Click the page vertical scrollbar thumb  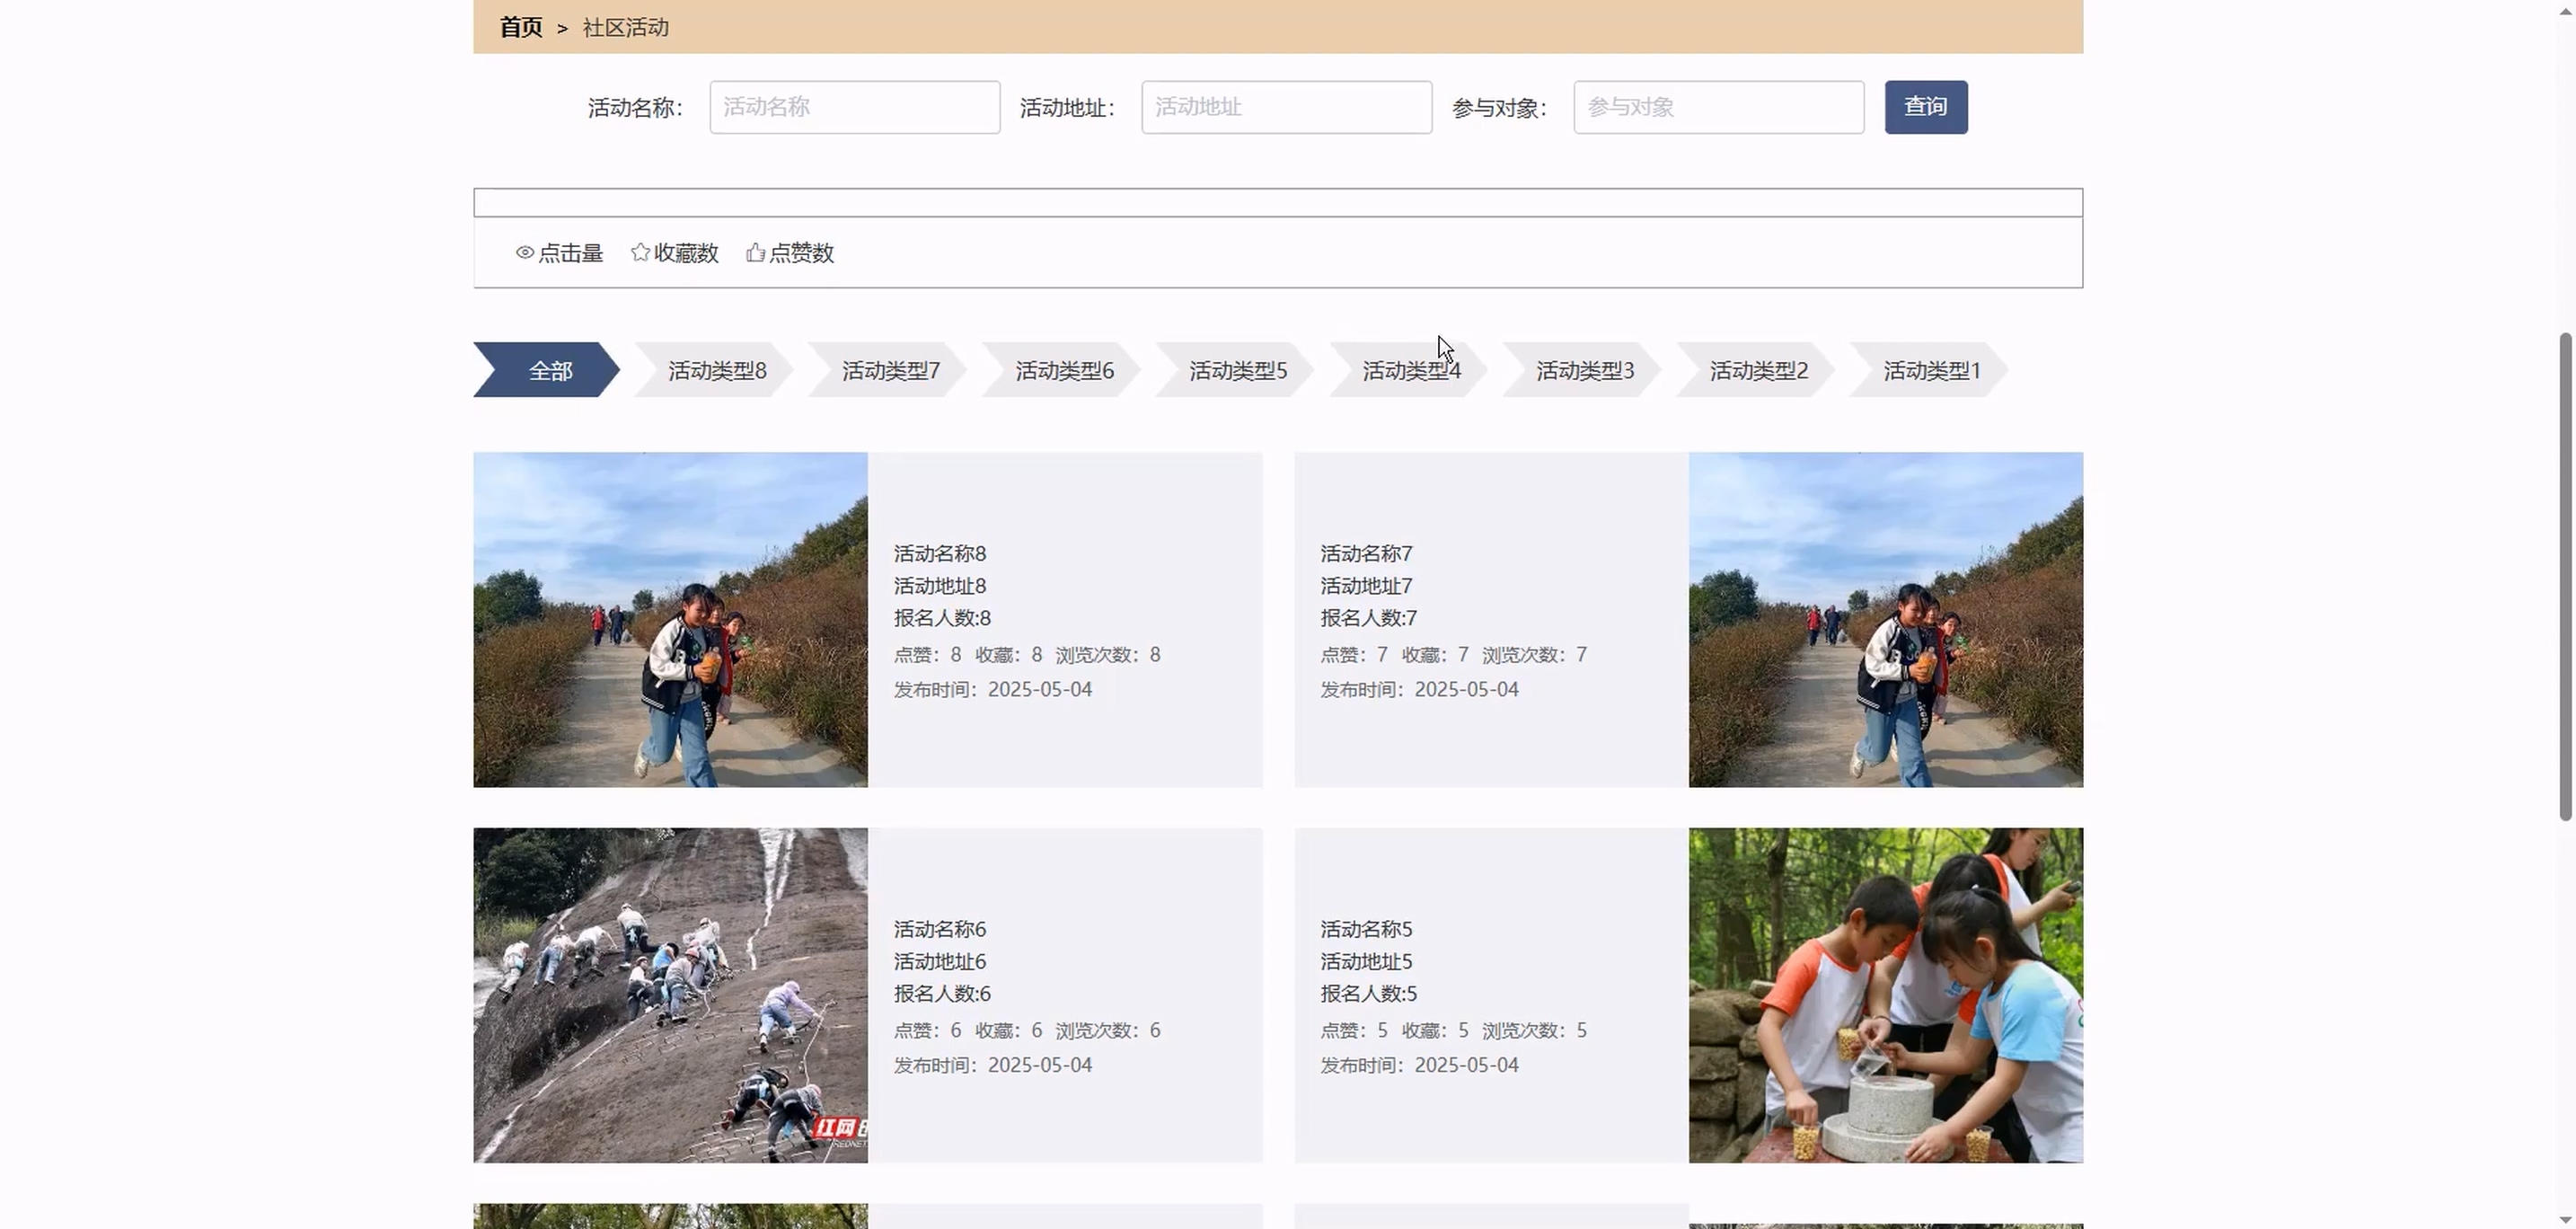click(x=2564, y=576)
